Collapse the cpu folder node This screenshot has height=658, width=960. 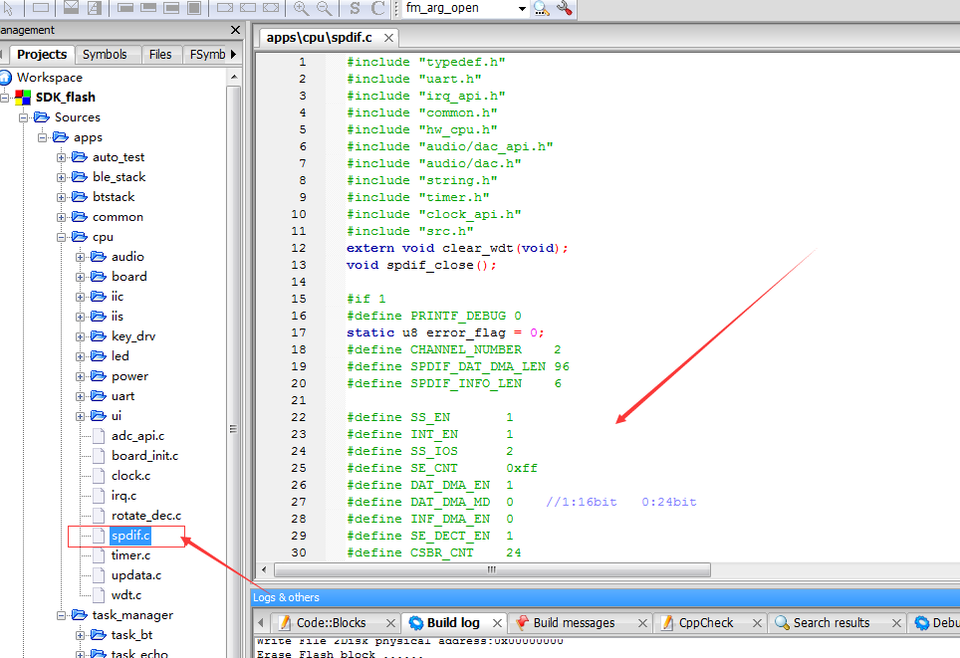coord(61,237)
